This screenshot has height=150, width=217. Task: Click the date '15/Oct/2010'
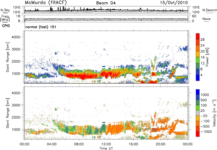[174, 3]
